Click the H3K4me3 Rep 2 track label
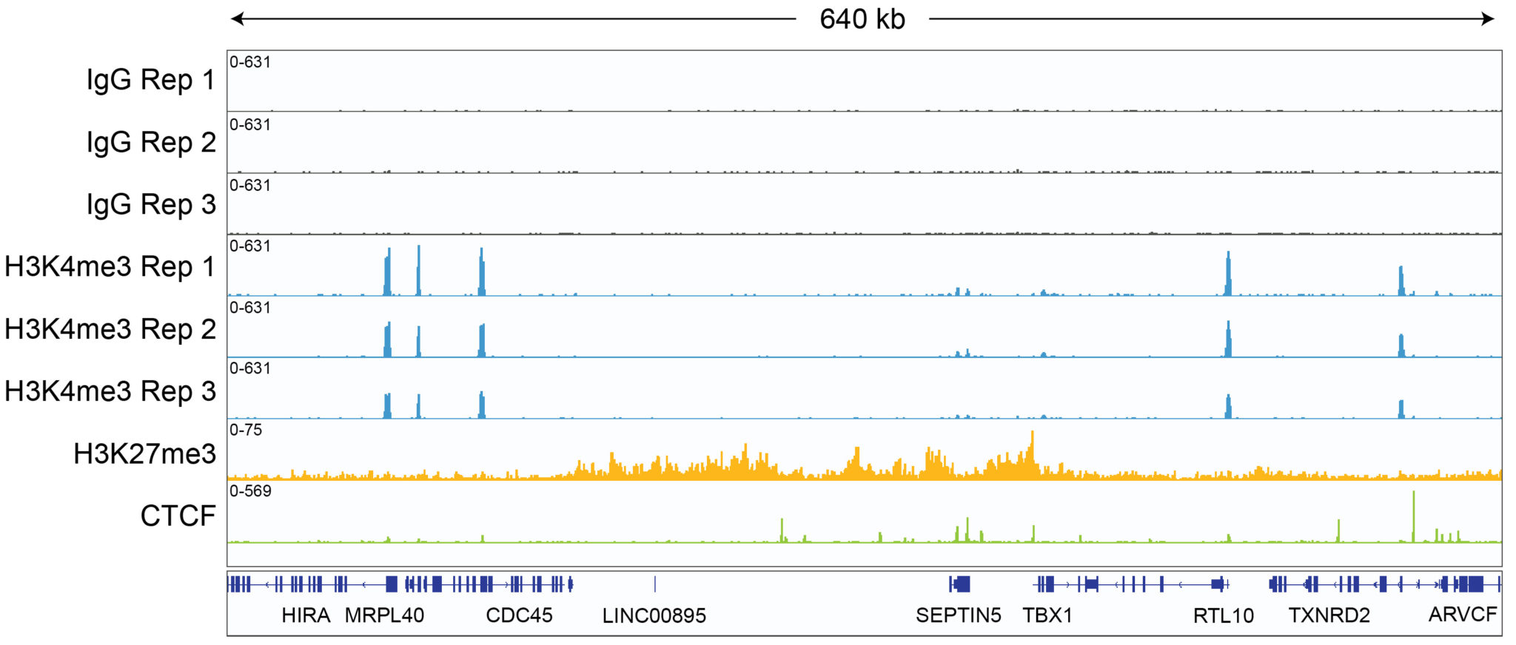This screenshot has width=1516, height=645. [x=110, y=329]
